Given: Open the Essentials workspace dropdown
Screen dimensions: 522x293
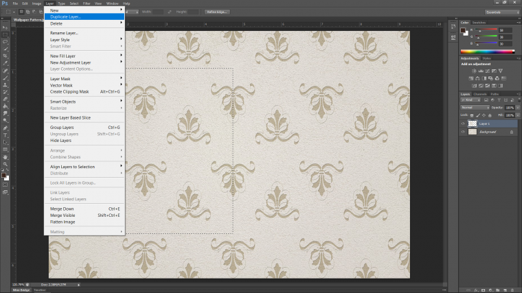Looking at the screenshot, I should click(x=502, y=12).
